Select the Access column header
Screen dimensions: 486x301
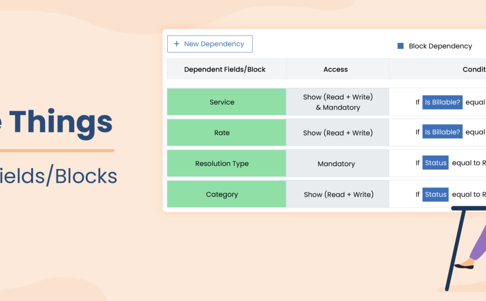(x=335, y=70)
